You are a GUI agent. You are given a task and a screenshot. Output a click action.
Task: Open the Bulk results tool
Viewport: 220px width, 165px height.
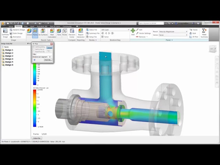[192, 33]
